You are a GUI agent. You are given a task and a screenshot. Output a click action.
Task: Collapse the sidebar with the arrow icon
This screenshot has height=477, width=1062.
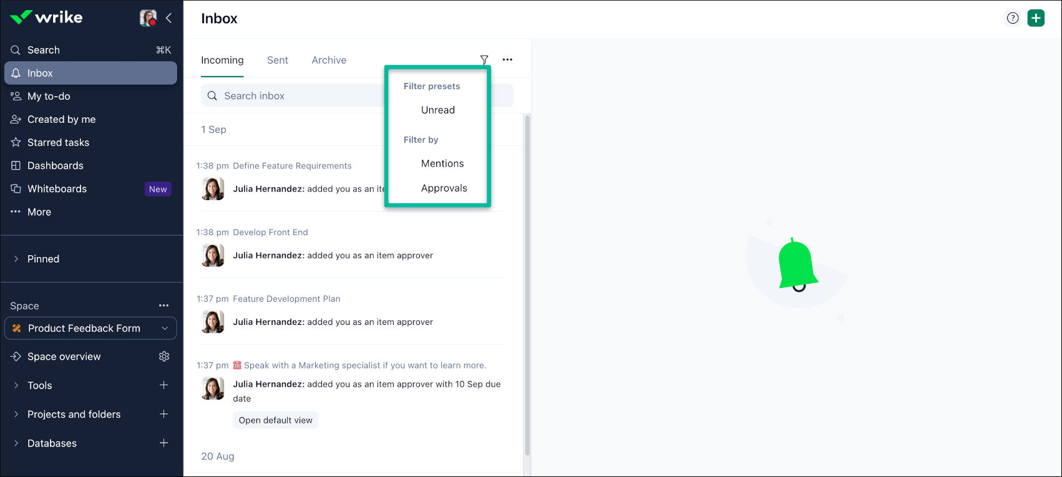(168, 18)
